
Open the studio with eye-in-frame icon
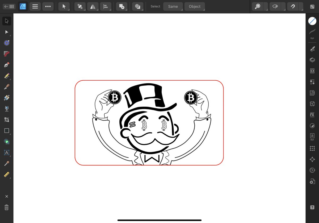coord(312,71)
